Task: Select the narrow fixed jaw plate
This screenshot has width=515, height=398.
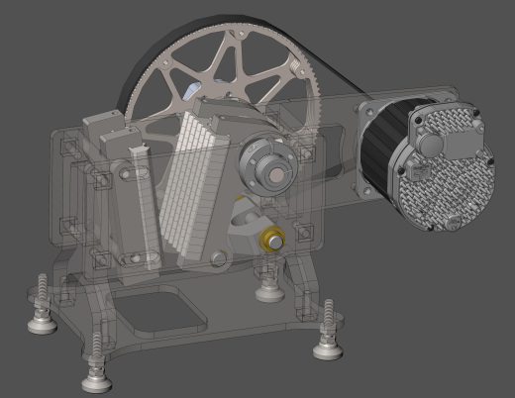Action: (146, 208)
